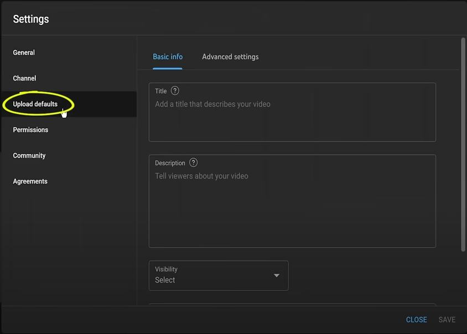Click the vertical scrollbar thumb
Screen dimensions: 467x334
[x=463, y=144]
